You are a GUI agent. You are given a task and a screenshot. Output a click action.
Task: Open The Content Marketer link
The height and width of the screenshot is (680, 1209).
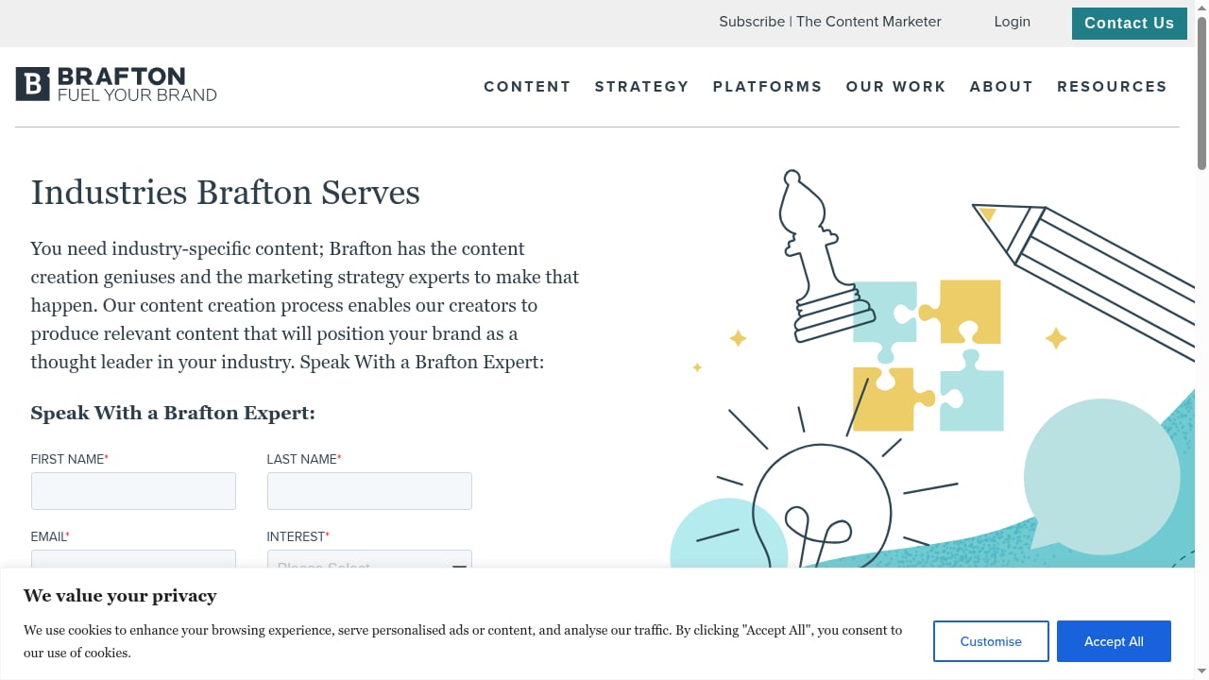869,22
